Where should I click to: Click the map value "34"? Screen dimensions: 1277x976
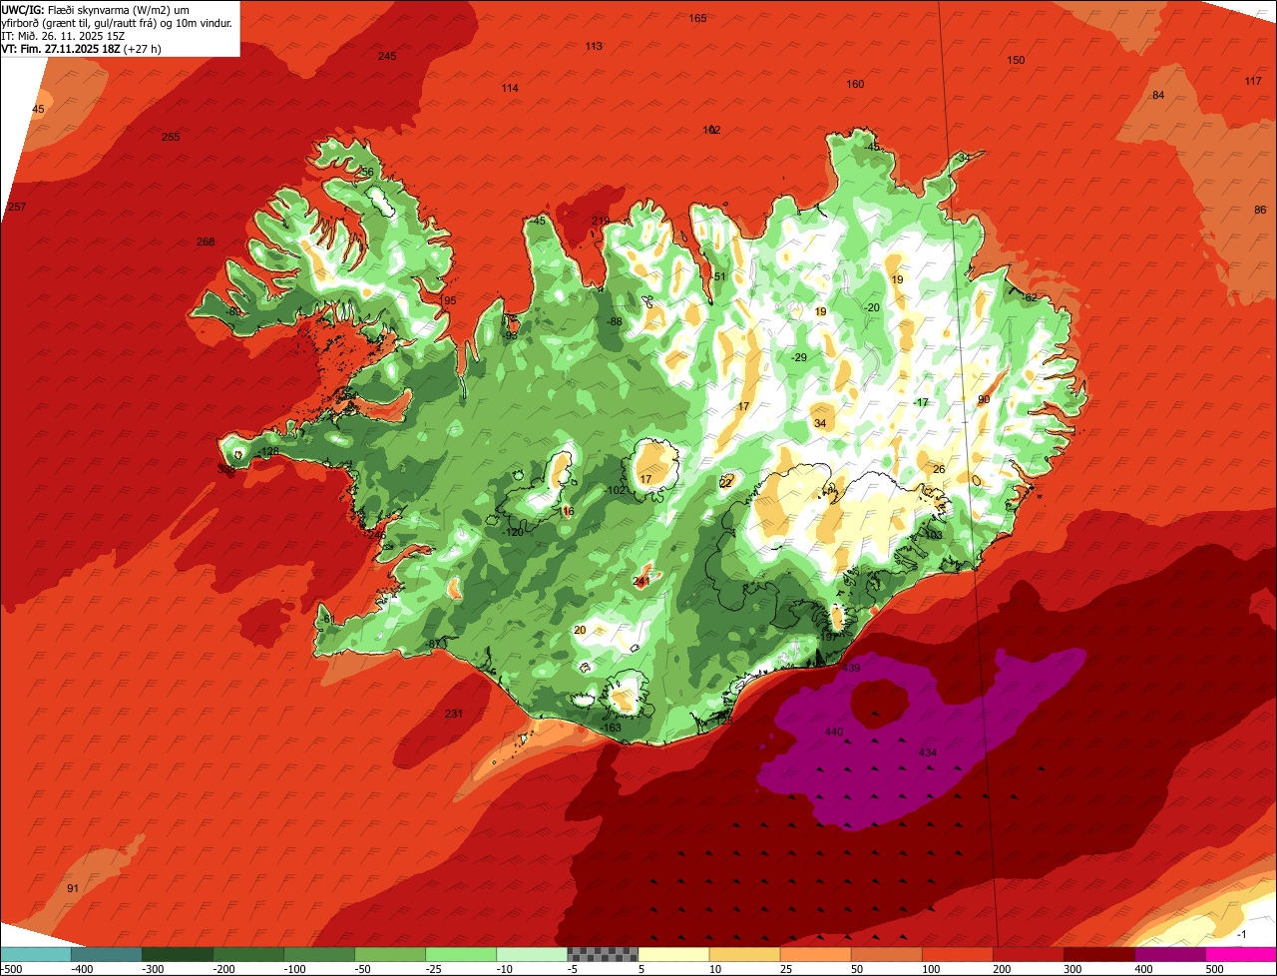click(820, 423)
